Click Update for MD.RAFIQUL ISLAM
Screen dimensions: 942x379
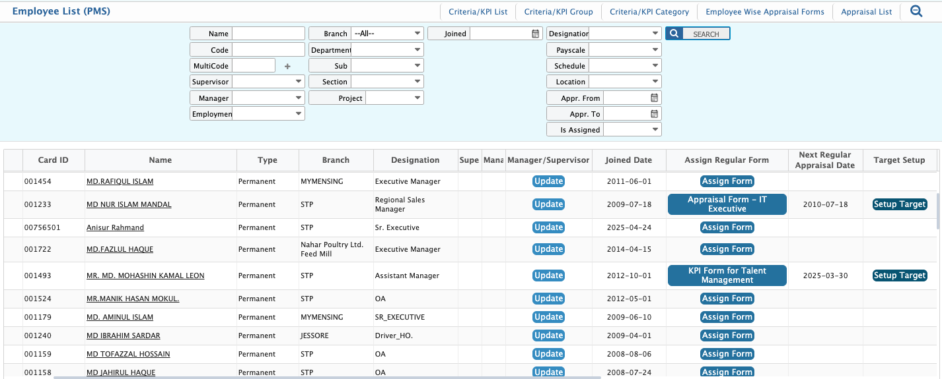[x=548, y=181]
